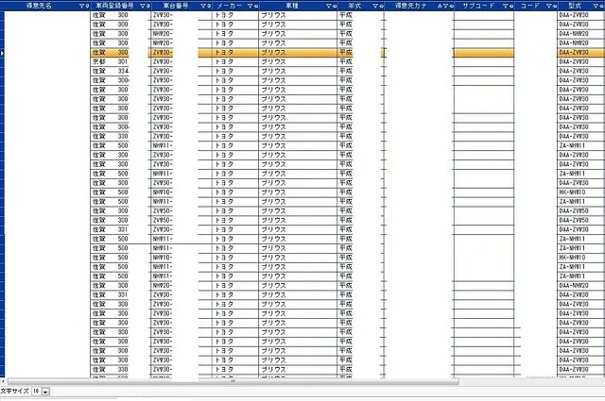Viewport: 605px width, 401px height.
Task: Open filter for 車両登録番号 column
Action: [x=143, y=6]
